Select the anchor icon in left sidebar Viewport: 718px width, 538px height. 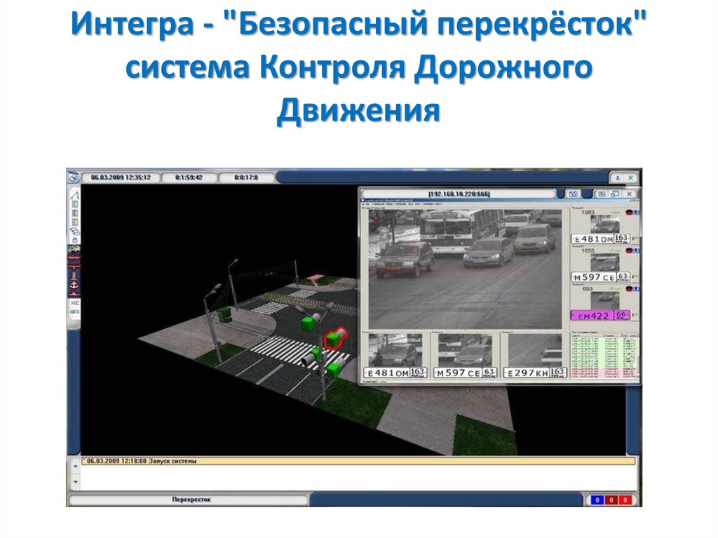click(74, 285)
